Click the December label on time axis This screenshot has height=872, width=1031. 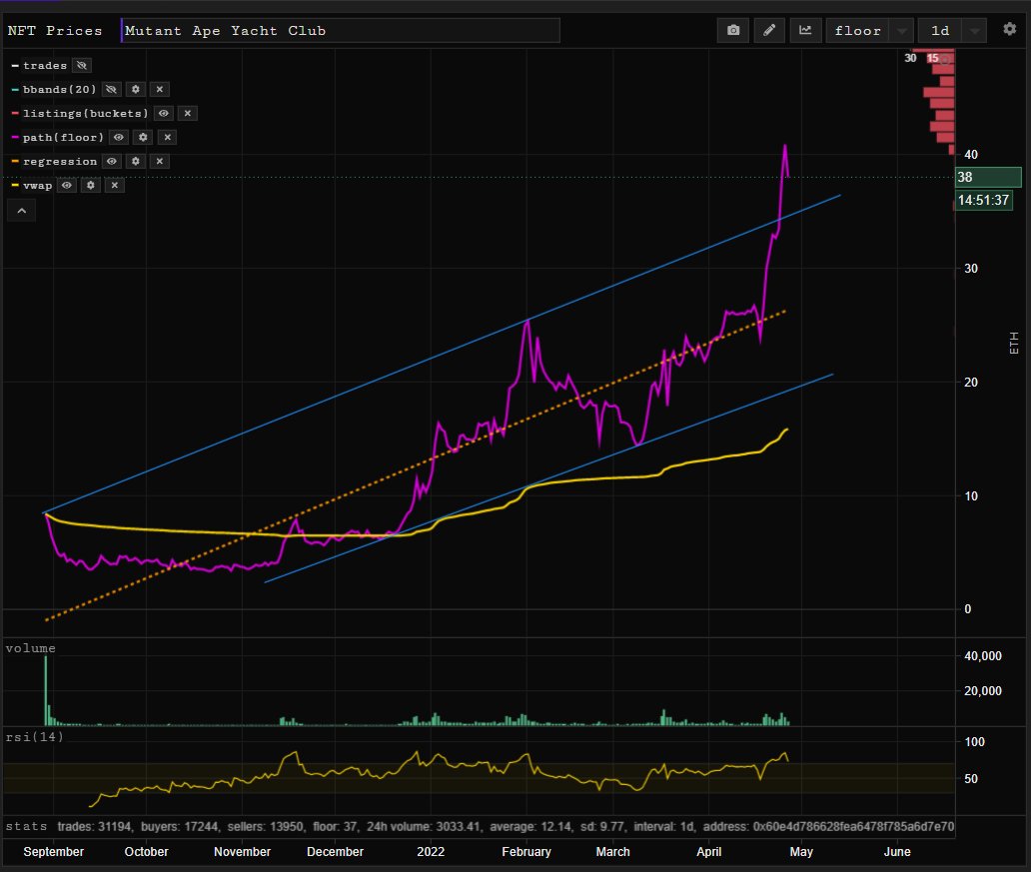[x=335, y=852]
